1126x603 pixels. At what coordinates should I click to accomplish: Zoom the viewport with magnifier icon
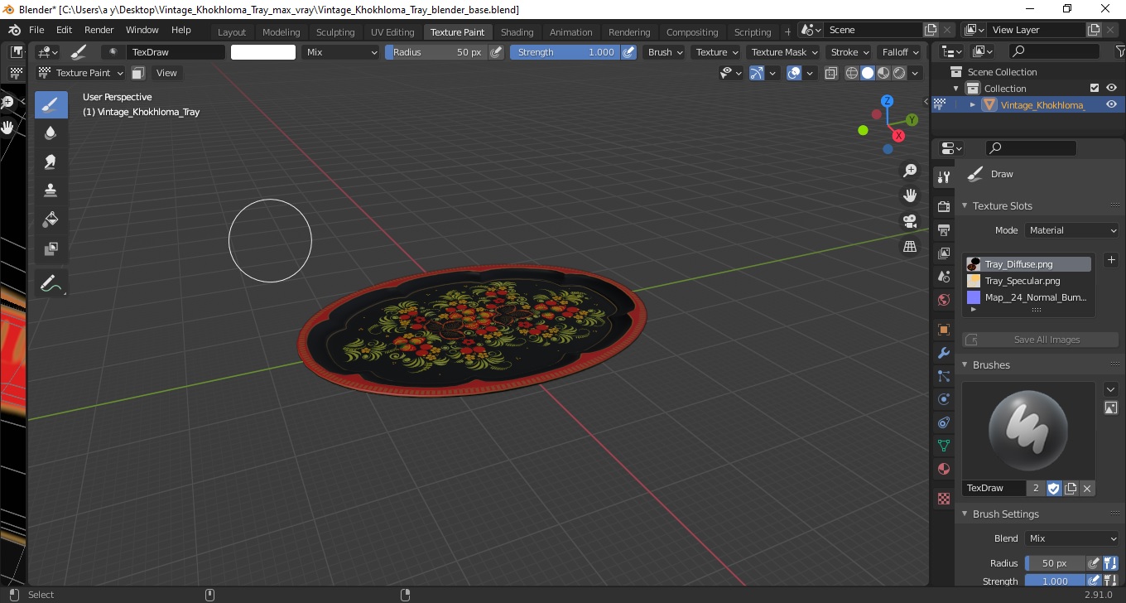click(x=910, y=171)
